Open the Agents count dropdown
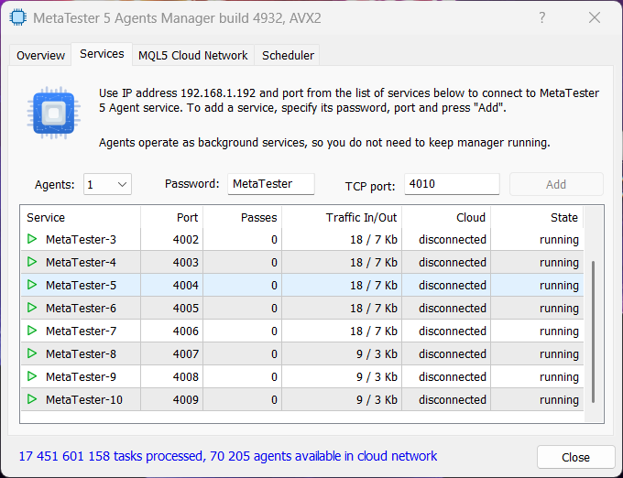 (x=107, y=185)
